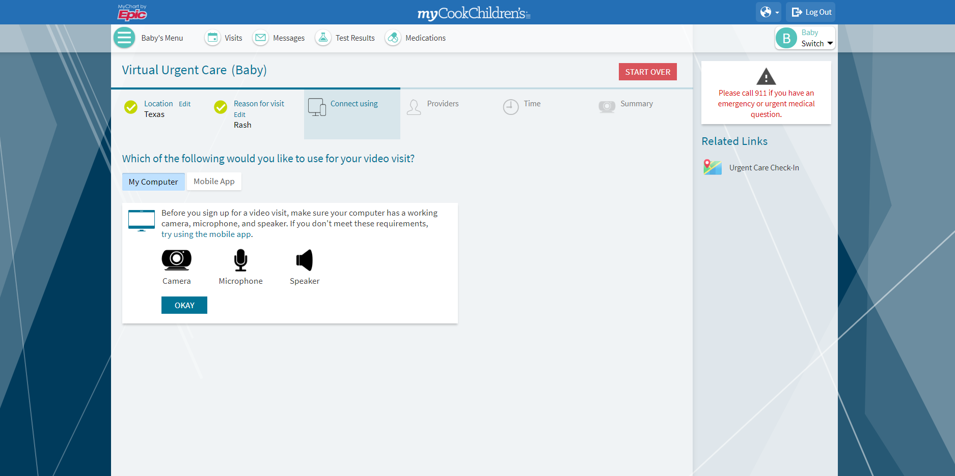The width and height of the screenshot is (955, 476).
Task: Expand the globe language dropdown
Action: coord(769,12)
